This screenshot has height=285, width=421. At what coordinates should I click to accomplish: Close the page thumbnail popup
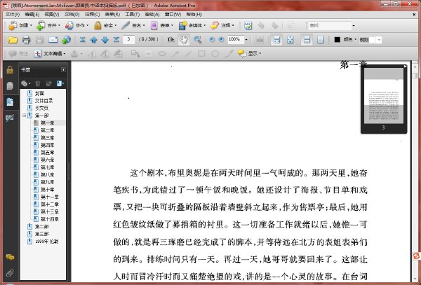pos(405,67)
